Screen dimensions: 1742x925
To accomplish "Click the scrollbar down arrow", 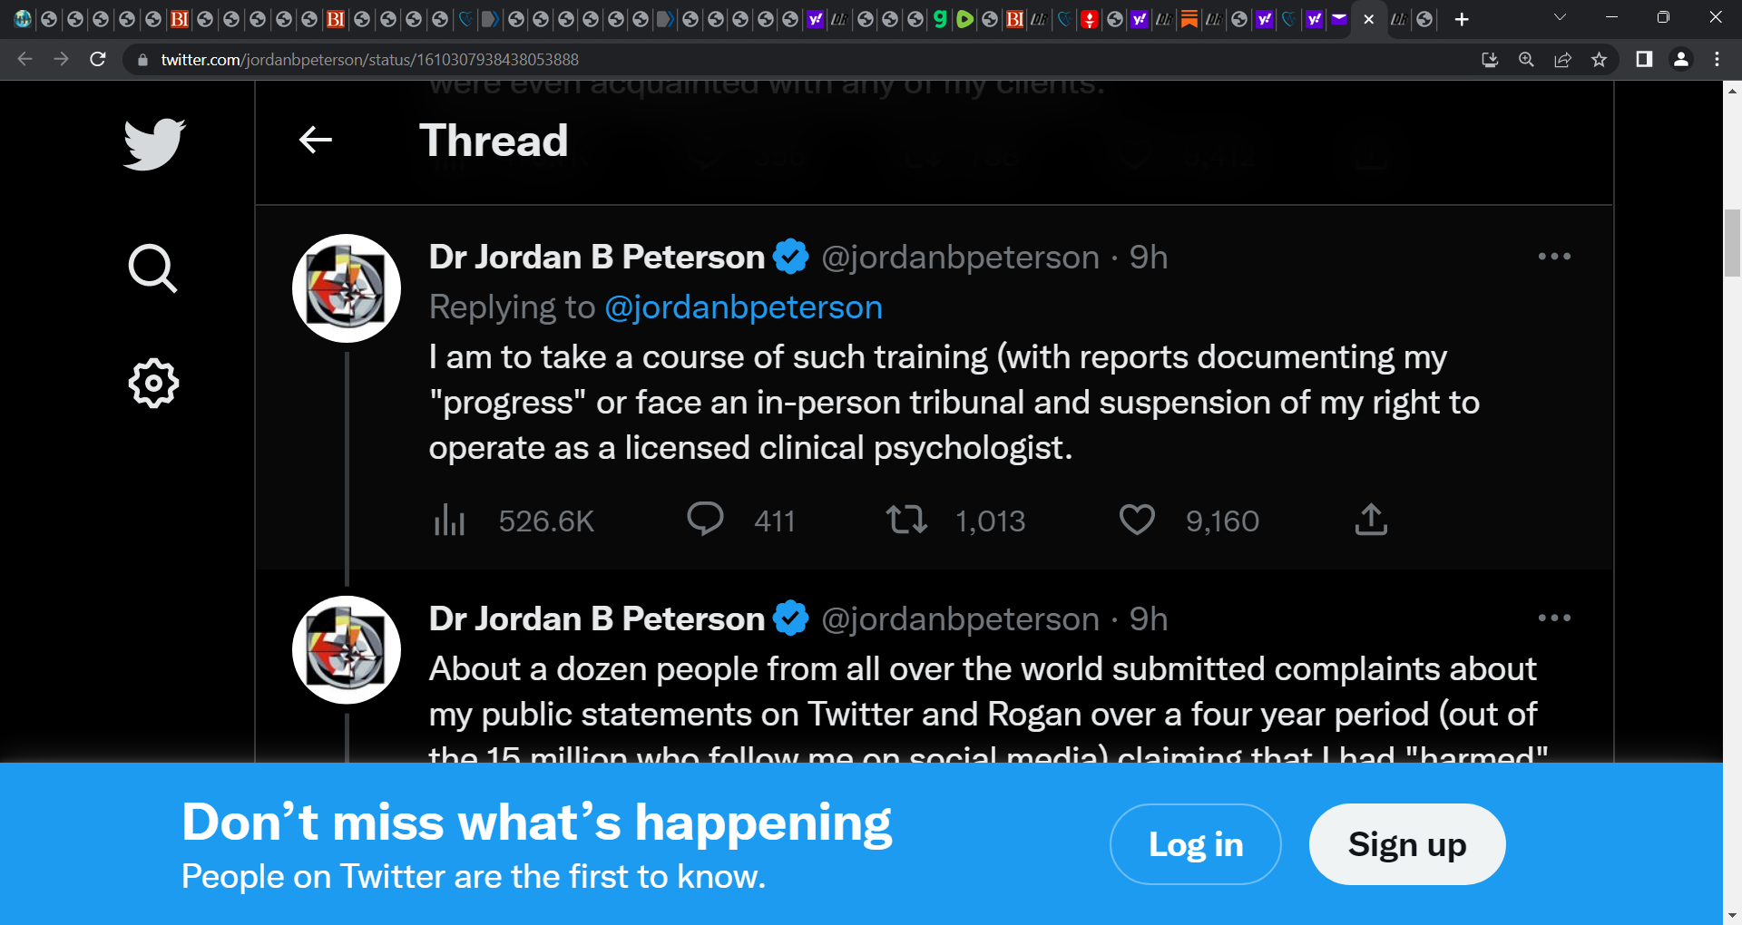I will pyautogui.click(x=1732, y=916).
